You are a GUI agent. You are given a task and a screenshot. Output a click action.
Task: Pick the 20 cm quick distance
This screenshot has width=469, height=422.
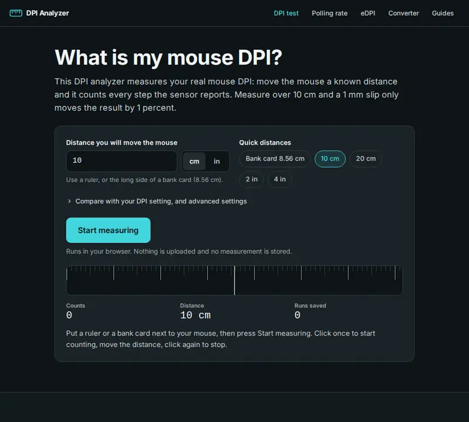(x=365, y=158)
